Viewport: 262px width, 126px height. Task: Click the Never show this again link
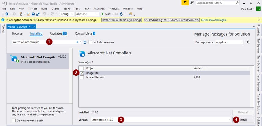tap(214, 20)
